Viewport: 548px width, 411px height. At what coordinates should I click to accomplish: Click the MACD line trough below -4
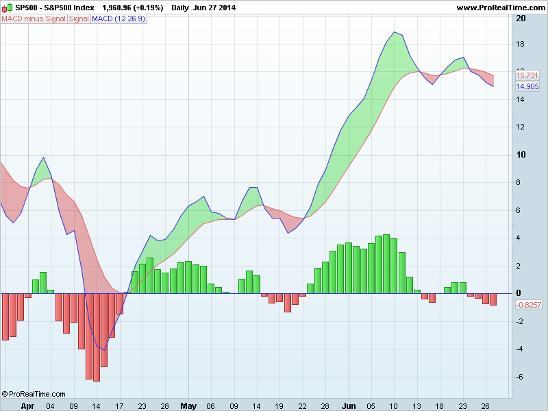(x=104, y=350)
